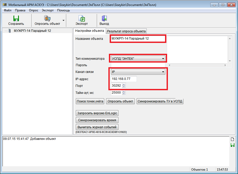This screenshot has width=238, height=174.
Task: Click the new blank log page icon
Action: click(232, 139)
